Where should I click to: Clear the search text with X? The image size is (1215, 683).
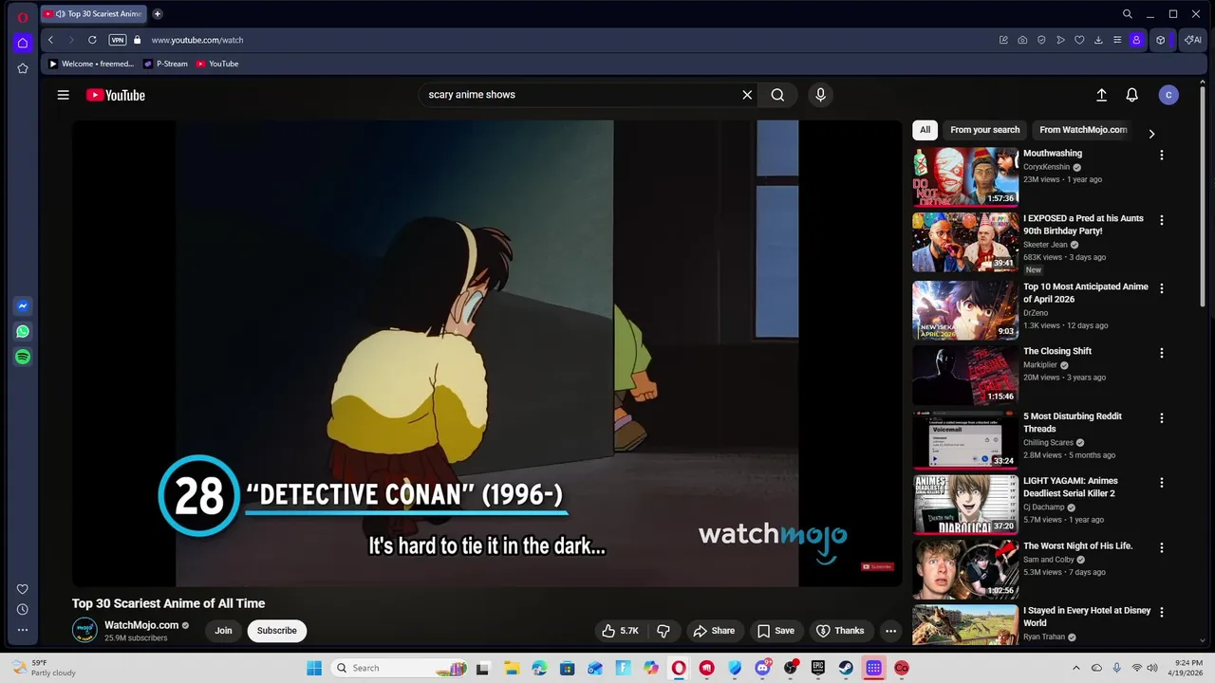(747, 95)
